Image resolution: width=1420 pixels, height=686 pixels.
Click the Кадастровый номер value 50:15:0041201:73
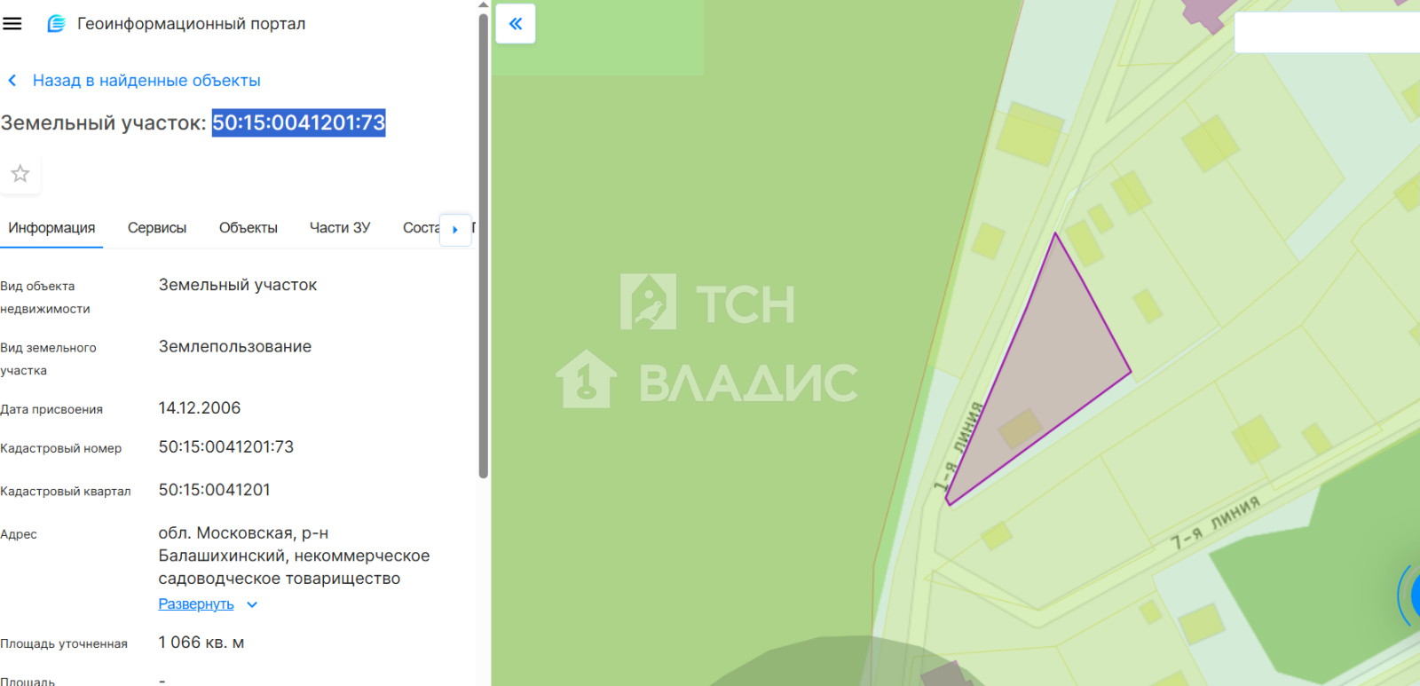(226, 447)
